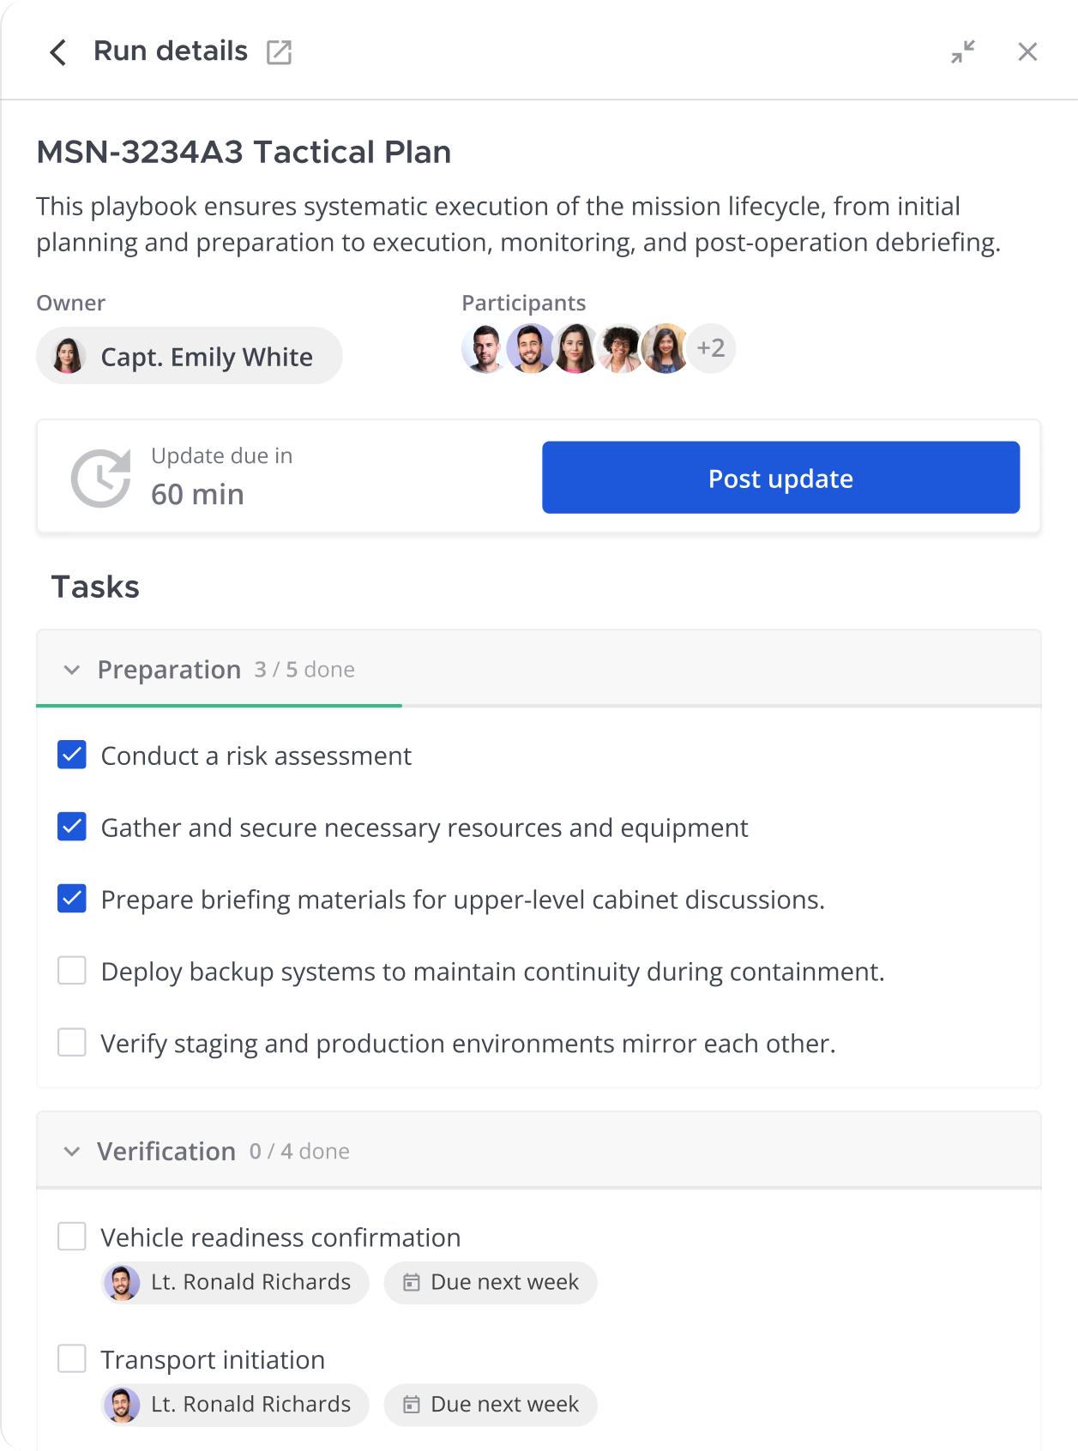Collapse the Preparation section chevron

click(x=72, y=670)
